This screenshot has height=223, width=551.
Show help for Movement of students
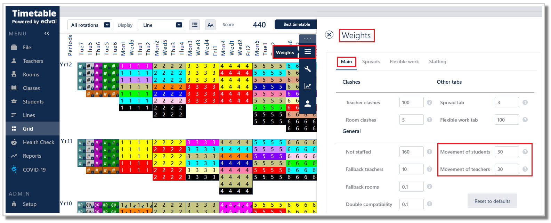[x=525, y=152]
